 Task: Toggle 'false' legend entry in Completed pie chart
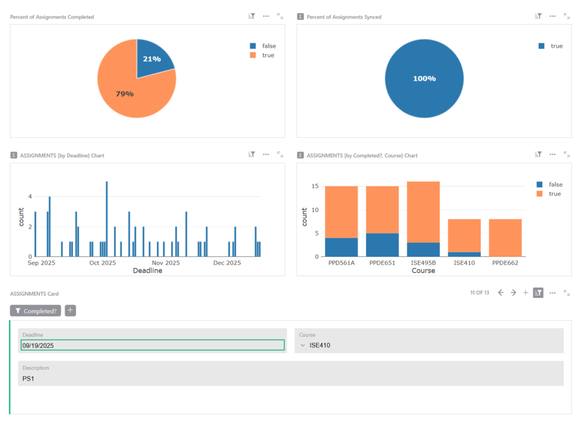pyautogui.click(x=269, y=46)
